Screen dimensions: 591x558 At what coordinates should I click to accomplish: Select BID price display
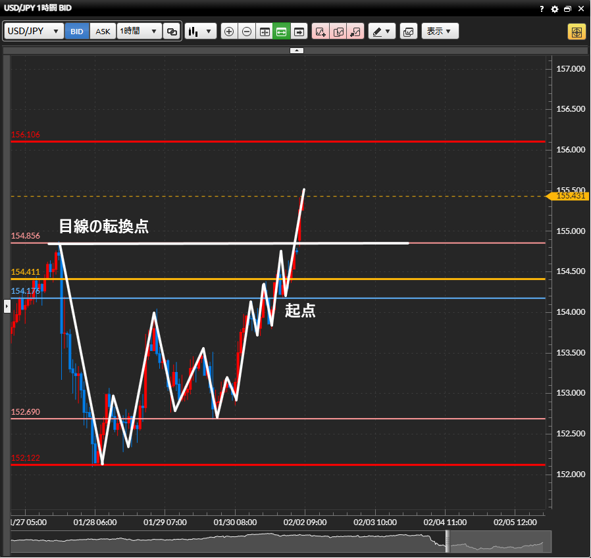coord(77,32)
